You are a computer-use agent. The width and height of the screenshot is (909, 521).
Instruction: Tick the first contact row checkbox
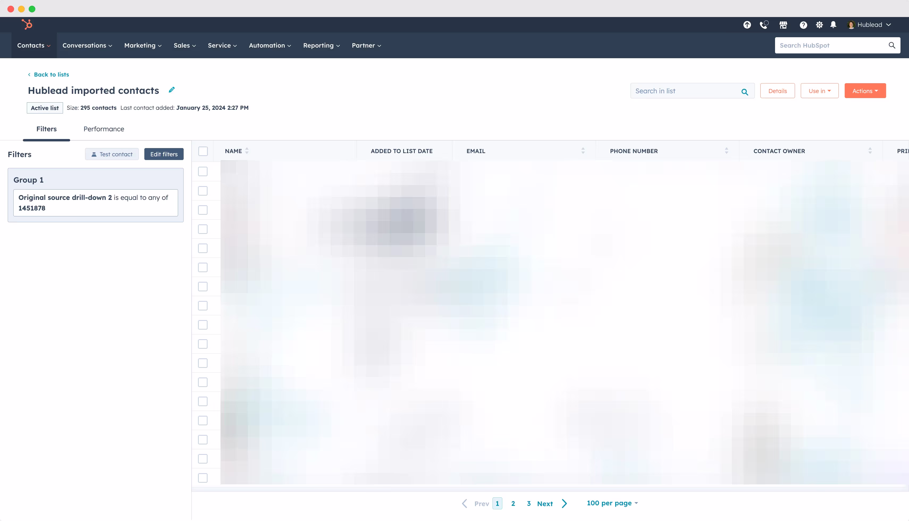[203, 171]
